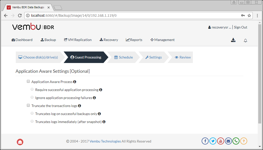The height and width of the screenshot is (150, 263).
Task: Open the Management menu
Action: coord(163,40)
